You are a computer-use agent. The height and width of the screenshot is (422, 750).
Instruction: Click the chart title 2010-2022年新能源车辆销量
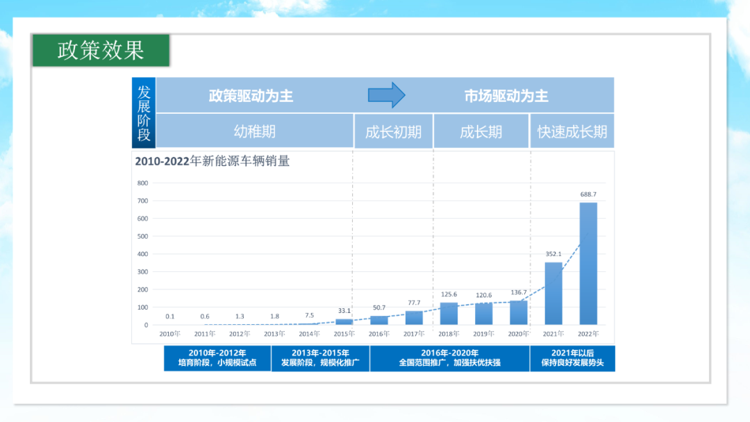(212, 162)
